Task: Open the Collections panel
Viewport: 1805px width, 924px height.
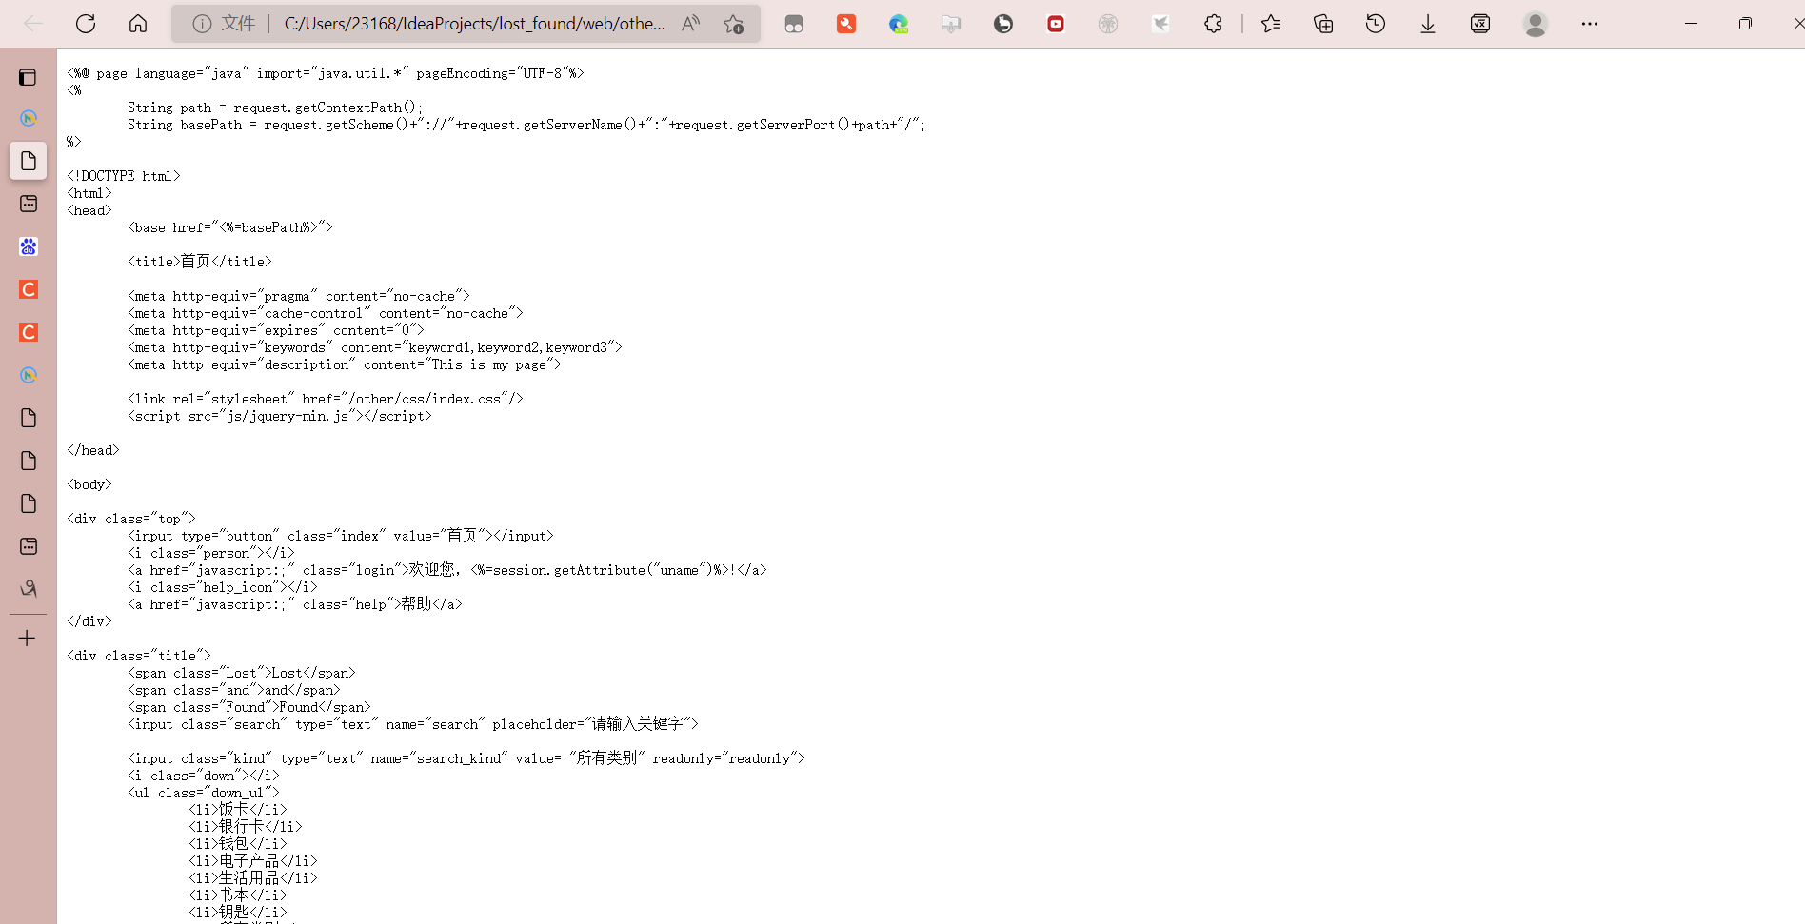Action: coord(1323,24)
